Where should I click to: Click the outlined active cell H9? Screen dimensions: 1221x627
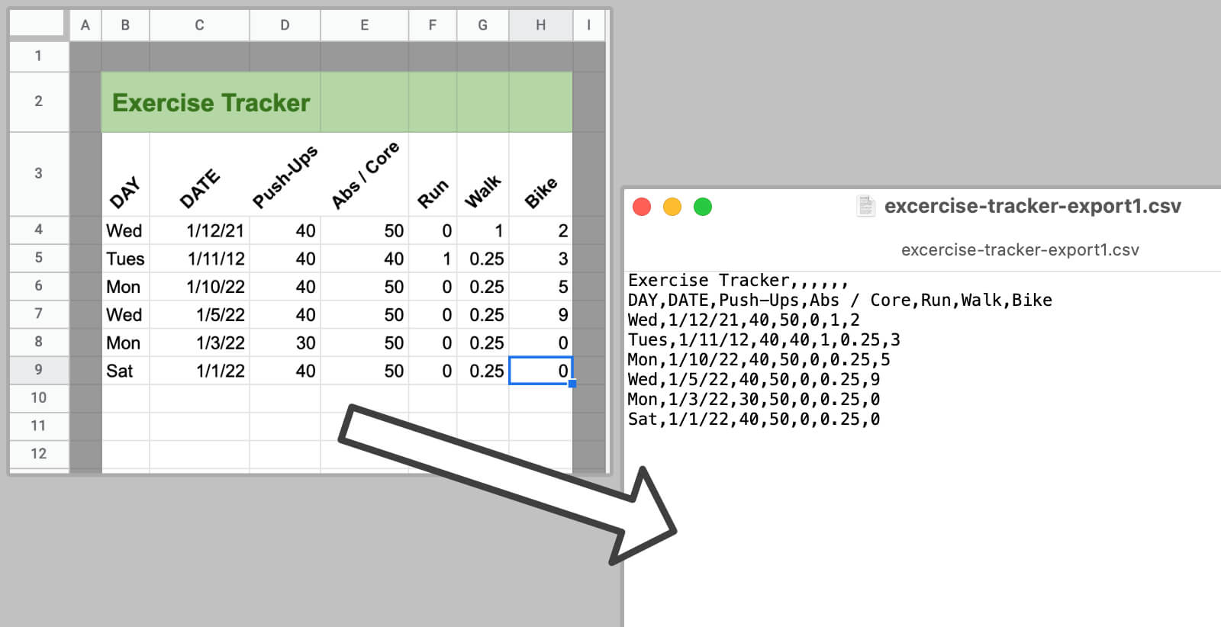[x=541, y=371]
